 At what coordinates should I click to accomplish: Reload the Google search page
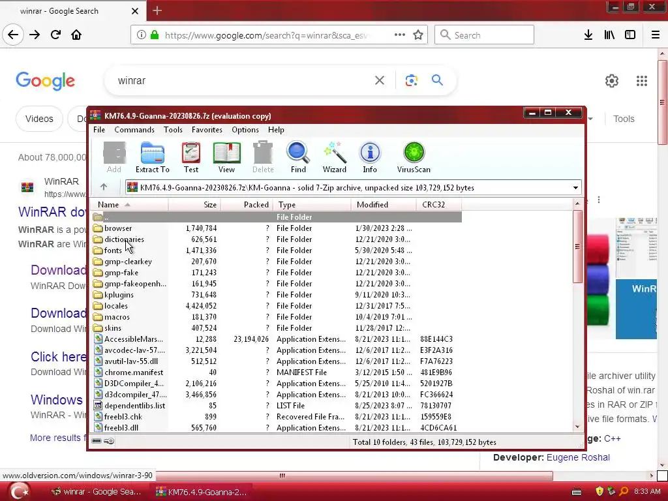[x=56, y=35]
